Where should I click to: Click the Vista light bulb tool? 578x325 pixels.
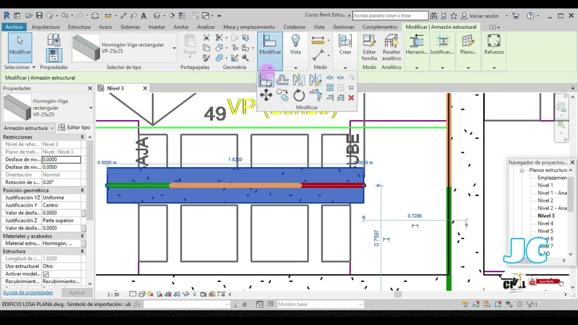click(295, 44)
